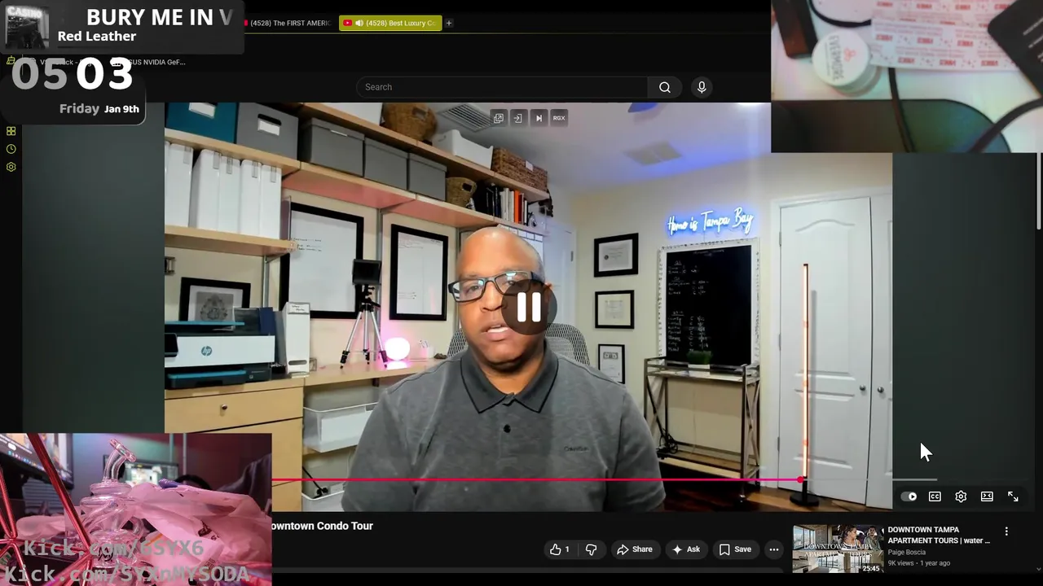Click the Friday Jan 9th date widget
1043x586 pixels.
click(x=99, y=108)
